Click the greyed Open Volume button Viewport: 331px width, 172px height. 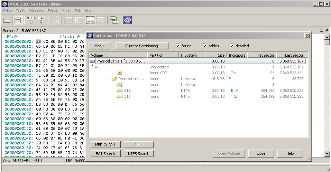tap(229, 153)
